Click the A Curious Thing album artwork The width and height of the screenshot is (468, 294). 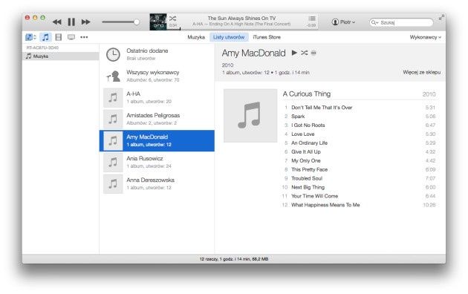click(x=250, y=115)
